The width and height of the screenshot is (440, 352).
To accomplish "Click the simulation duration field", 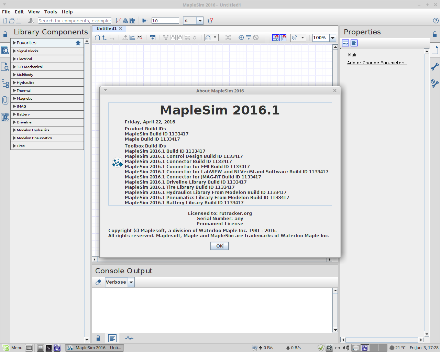I will pyautogui.click(x=165, y=21).
